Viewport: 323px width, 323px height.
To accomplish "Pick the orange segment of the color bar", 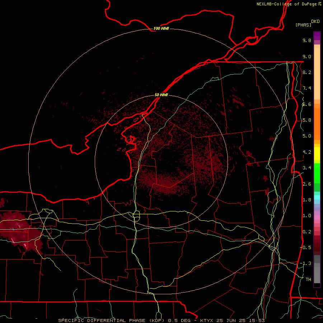I will [x=317, y=123].
